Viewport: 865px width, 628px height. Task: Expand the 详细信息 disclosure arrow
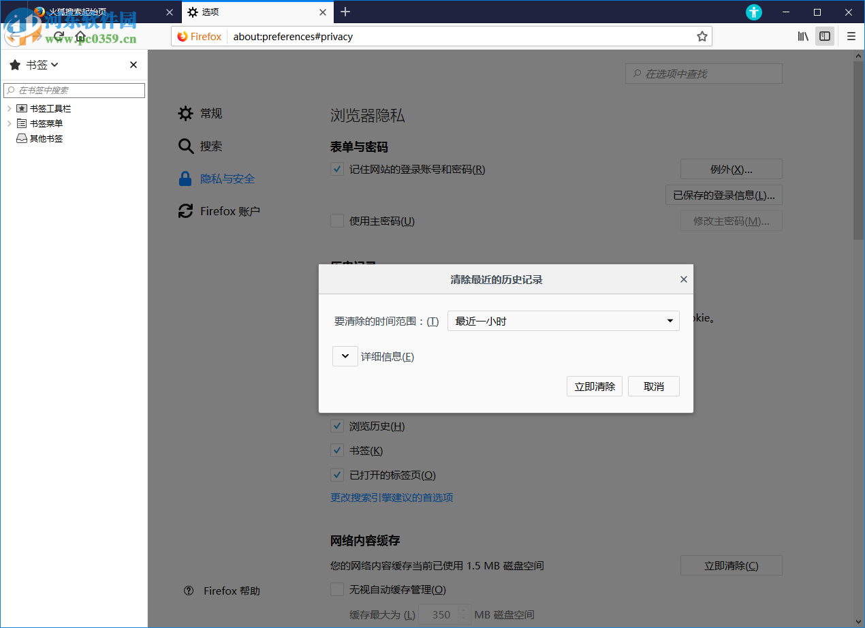click(x=345, y=356)
